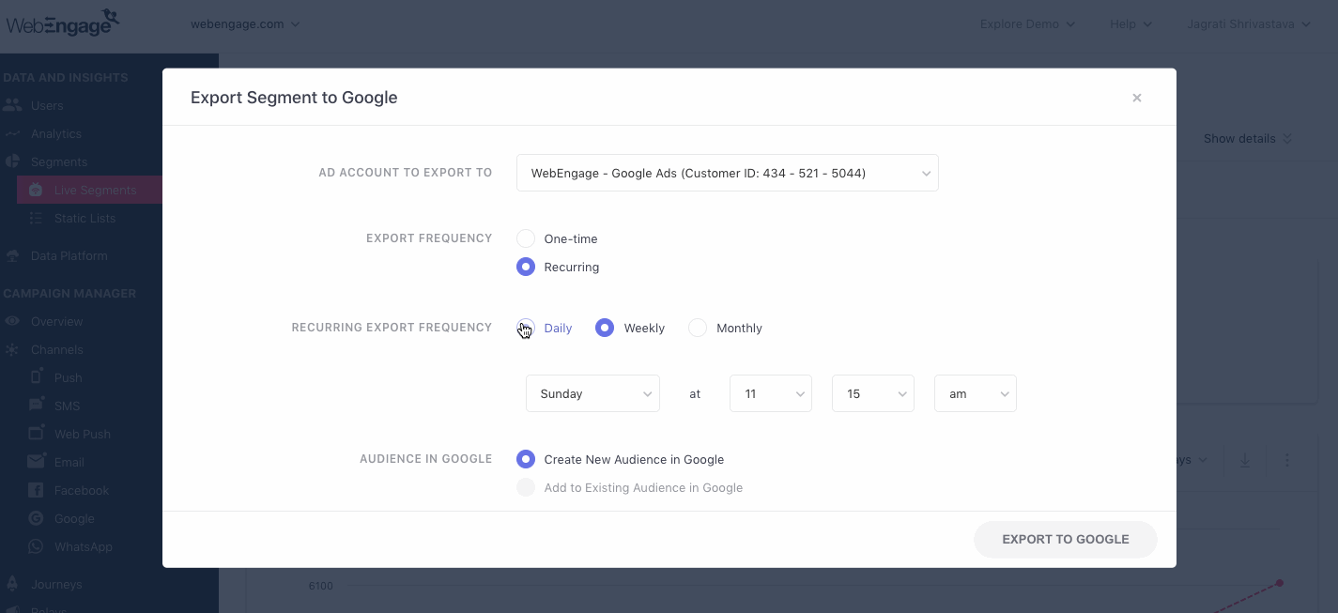Open the Ad Account to Export To dropdown
Screen dimensions: 1338x613
(728, 173)
